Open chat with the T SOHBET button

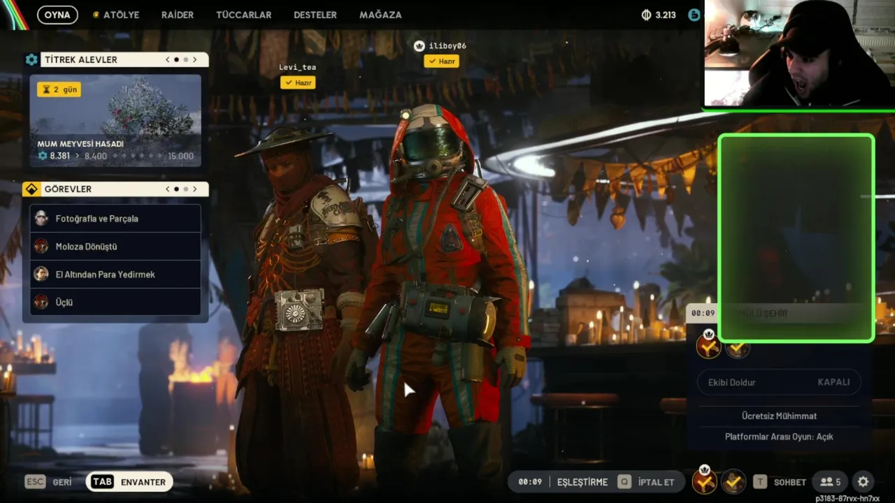(780, 482)
